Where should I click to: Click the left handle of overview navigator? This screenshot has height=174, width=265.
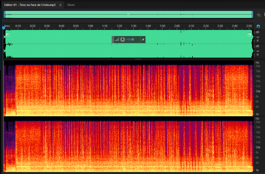[x=5, y=15]
